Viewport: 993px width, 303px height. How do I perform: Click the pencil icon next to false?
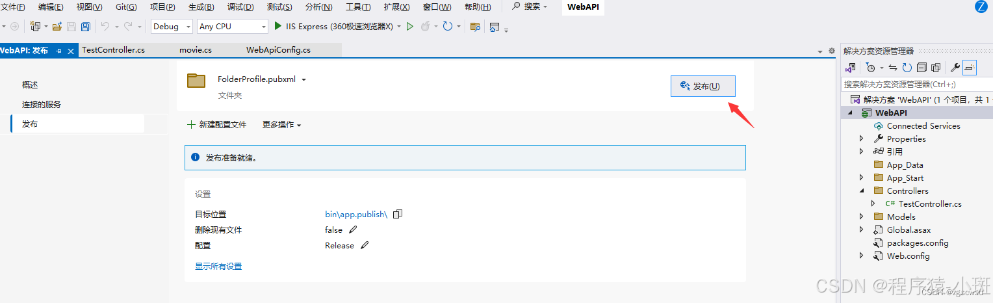[x=353, y=230]
